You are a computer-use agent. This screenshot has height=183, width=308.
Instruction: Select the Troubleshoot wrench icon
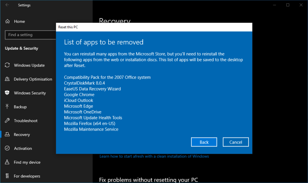click(x=8, y=120)
